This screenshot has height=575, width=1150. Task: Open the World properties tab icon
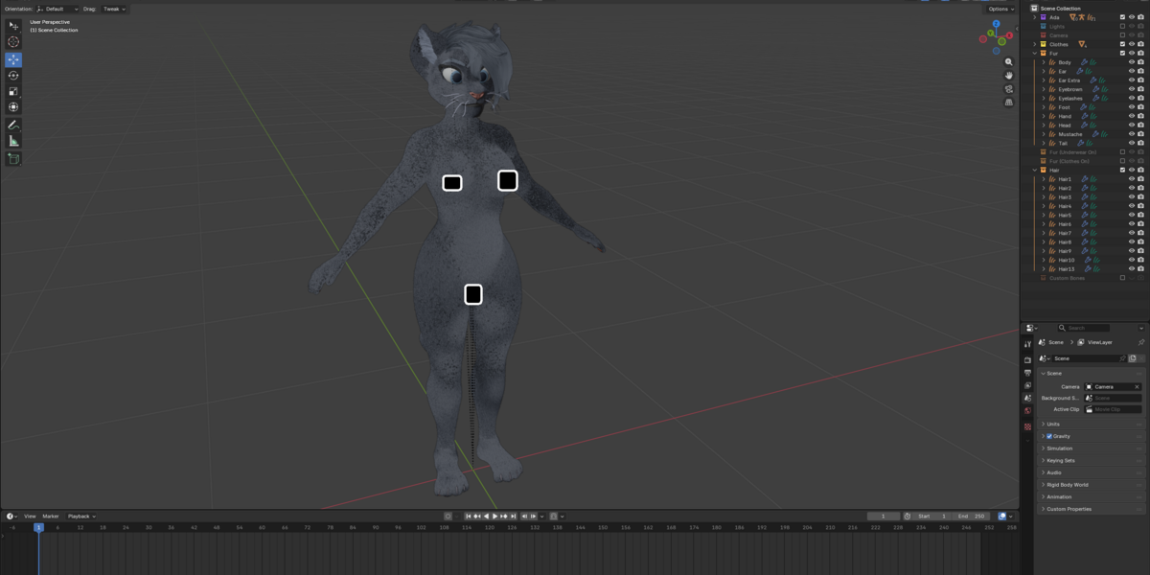point(1027,410)
